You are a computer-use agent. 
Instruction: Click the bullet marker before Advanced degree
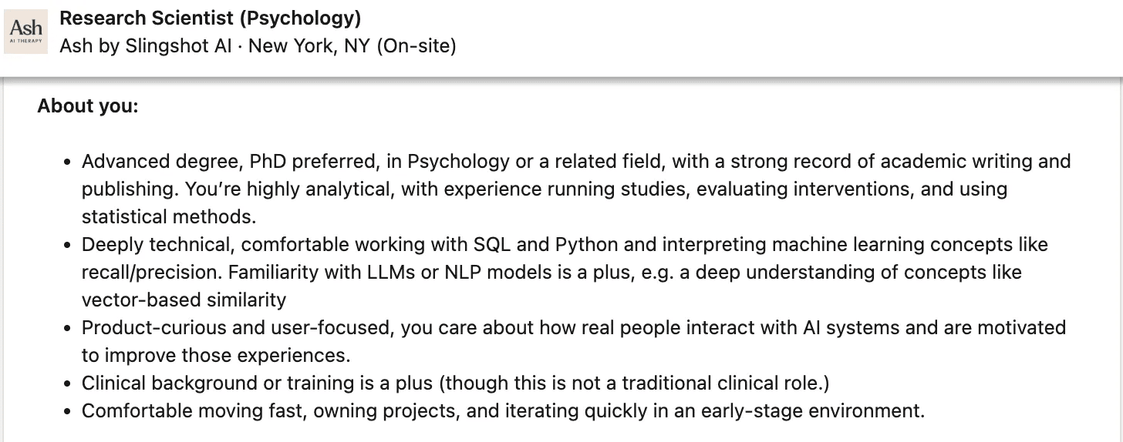pos(67,162)
